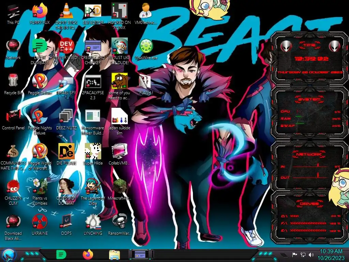Select the OOPS desktop shortcut
This screenshot has height=262, width=349.
pos(66,224)
